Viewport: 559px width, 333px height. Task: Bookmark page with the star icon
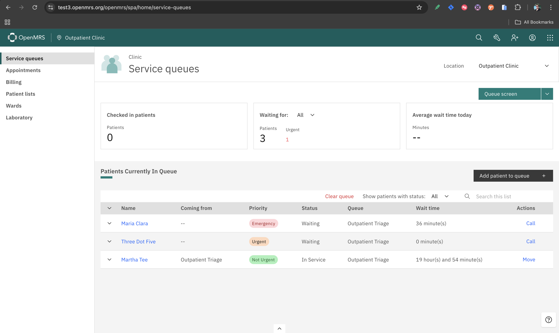click(419, 7)
